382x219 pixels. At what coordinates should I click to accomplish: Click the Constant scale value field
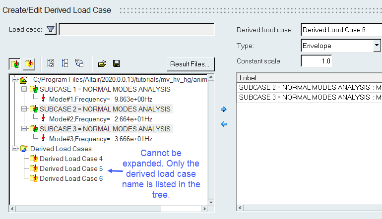point(316,61)
